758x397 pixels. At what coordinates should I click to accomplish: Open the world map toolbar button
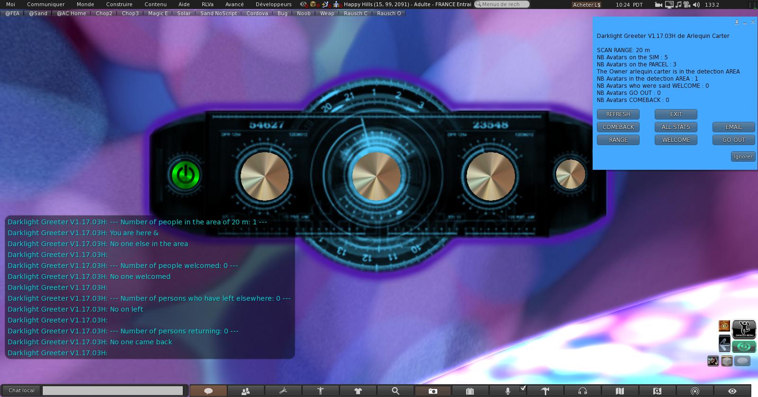click(x=620, y=391)
